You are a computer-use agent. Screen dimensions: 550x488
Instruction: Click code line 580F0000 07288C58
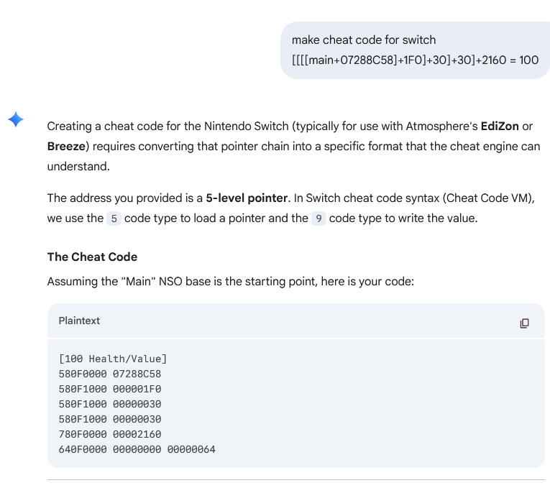pos(110,374)
